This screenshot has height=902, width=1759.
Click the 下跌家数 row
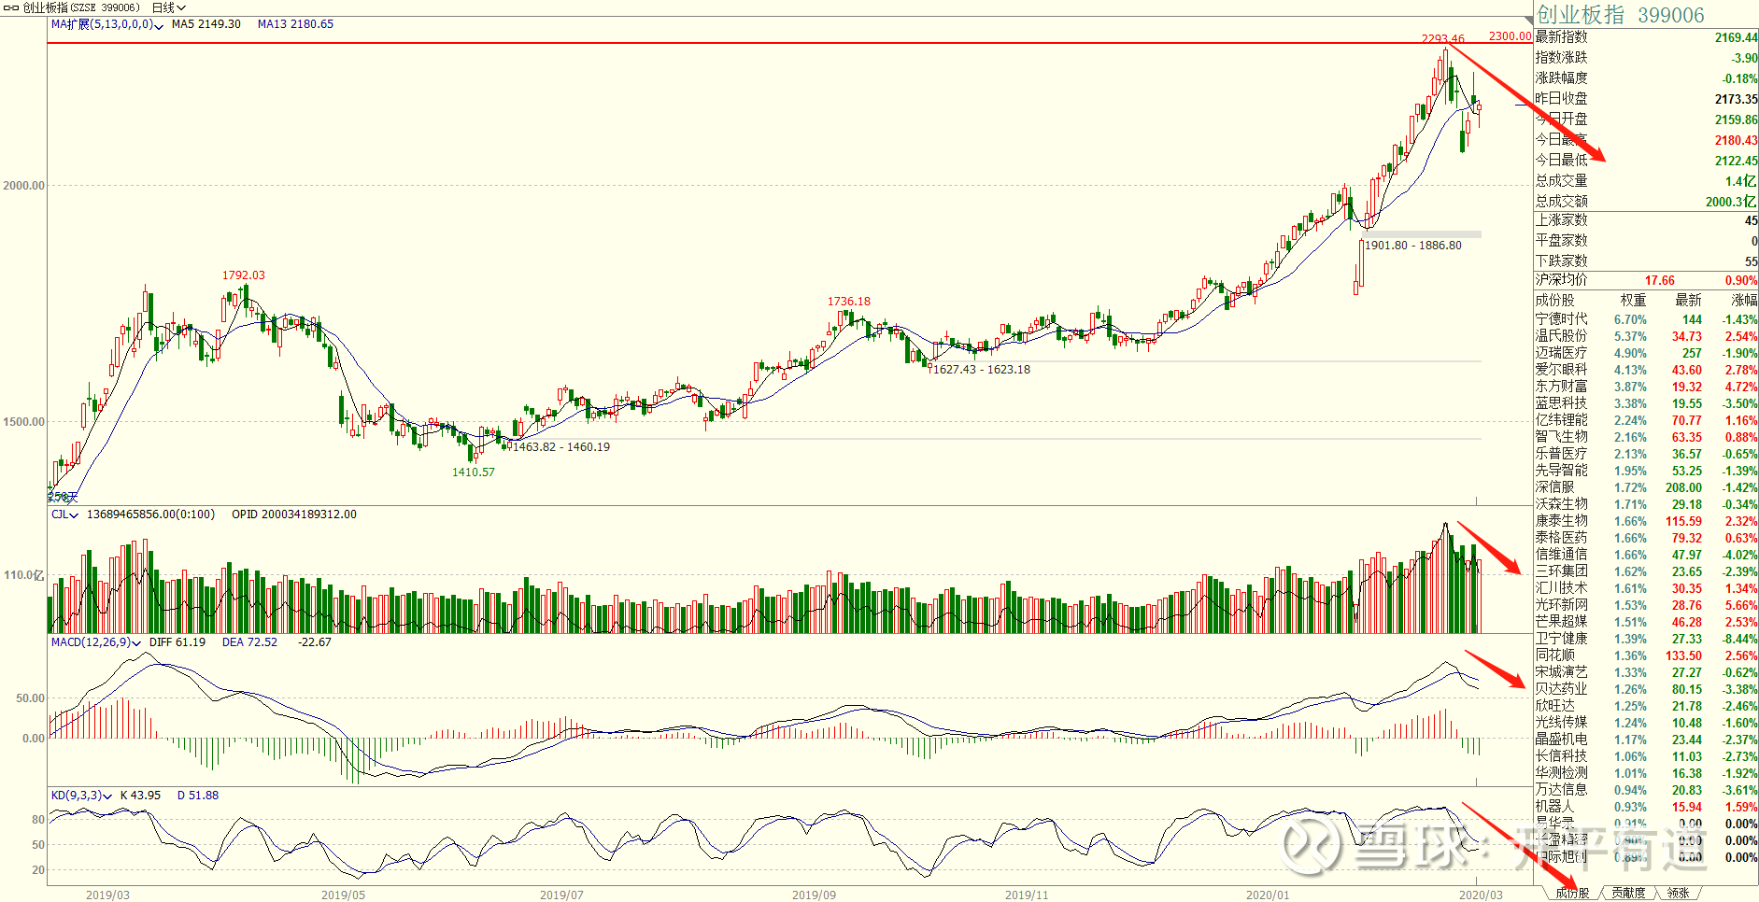pos(1646,261)
